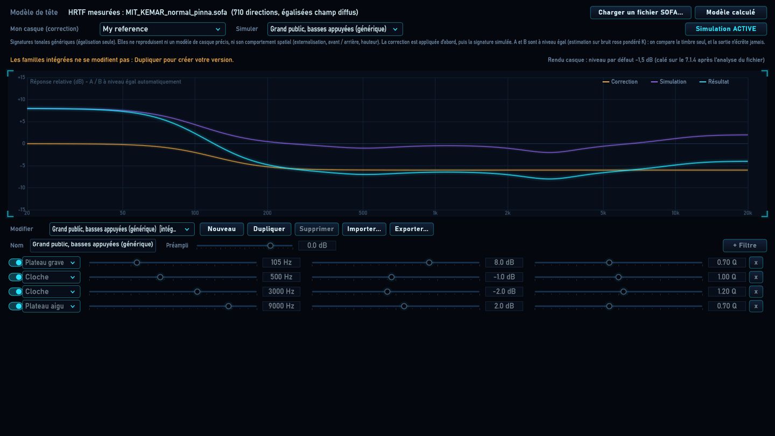Create a new preset with Nouveau

(x=222, y=229)
